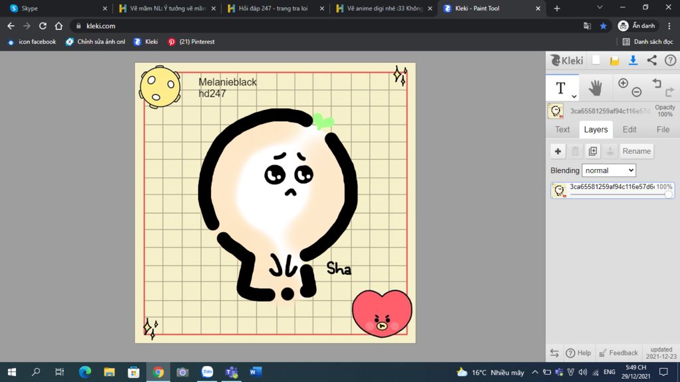
Task: Open the Blending mode dropdown
Action: (609, 170)
